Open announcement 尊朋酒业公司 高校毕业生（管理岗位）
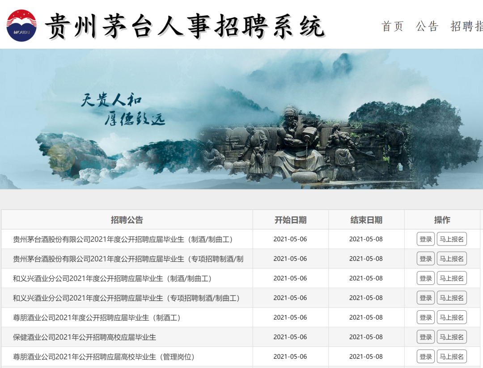This screenshot has width=483, height=368. click(x=104, y=357)
